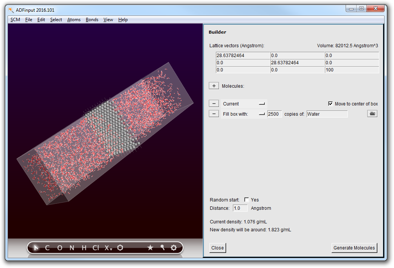394x268 pixels.
Task: Choose the Hydrogen atom tool
Action: [x=84, y=248]
